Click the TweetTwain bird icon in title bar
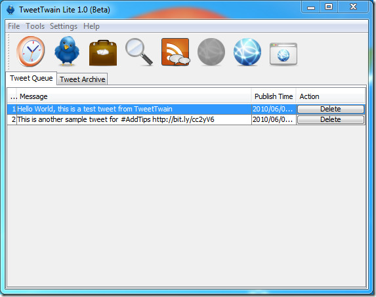 (x=10, y=10)
